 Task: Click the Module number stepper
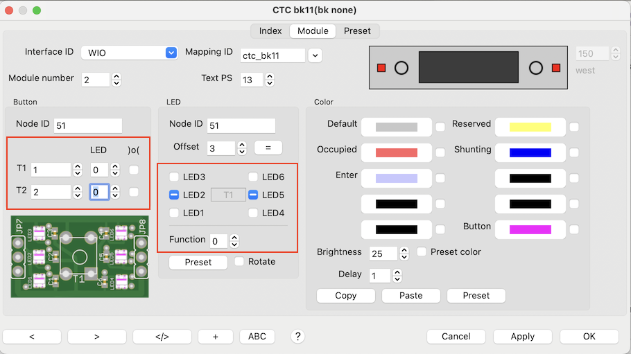116,79
